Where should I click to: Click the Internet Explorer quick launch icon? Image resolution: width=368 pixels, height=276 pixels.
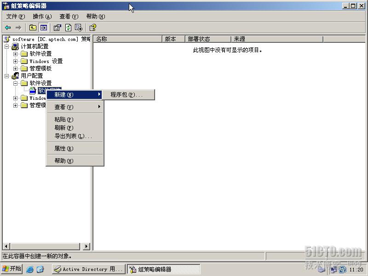point(30,269)
